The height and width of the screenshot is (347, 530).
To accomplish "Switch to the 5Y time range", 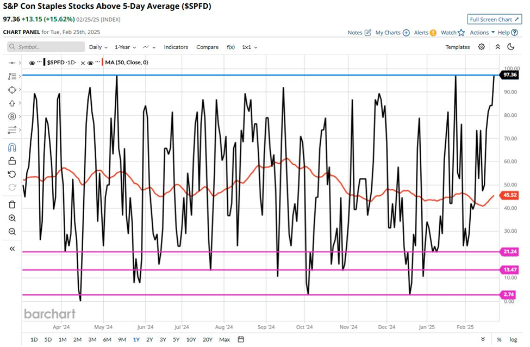I will point(176,339).
